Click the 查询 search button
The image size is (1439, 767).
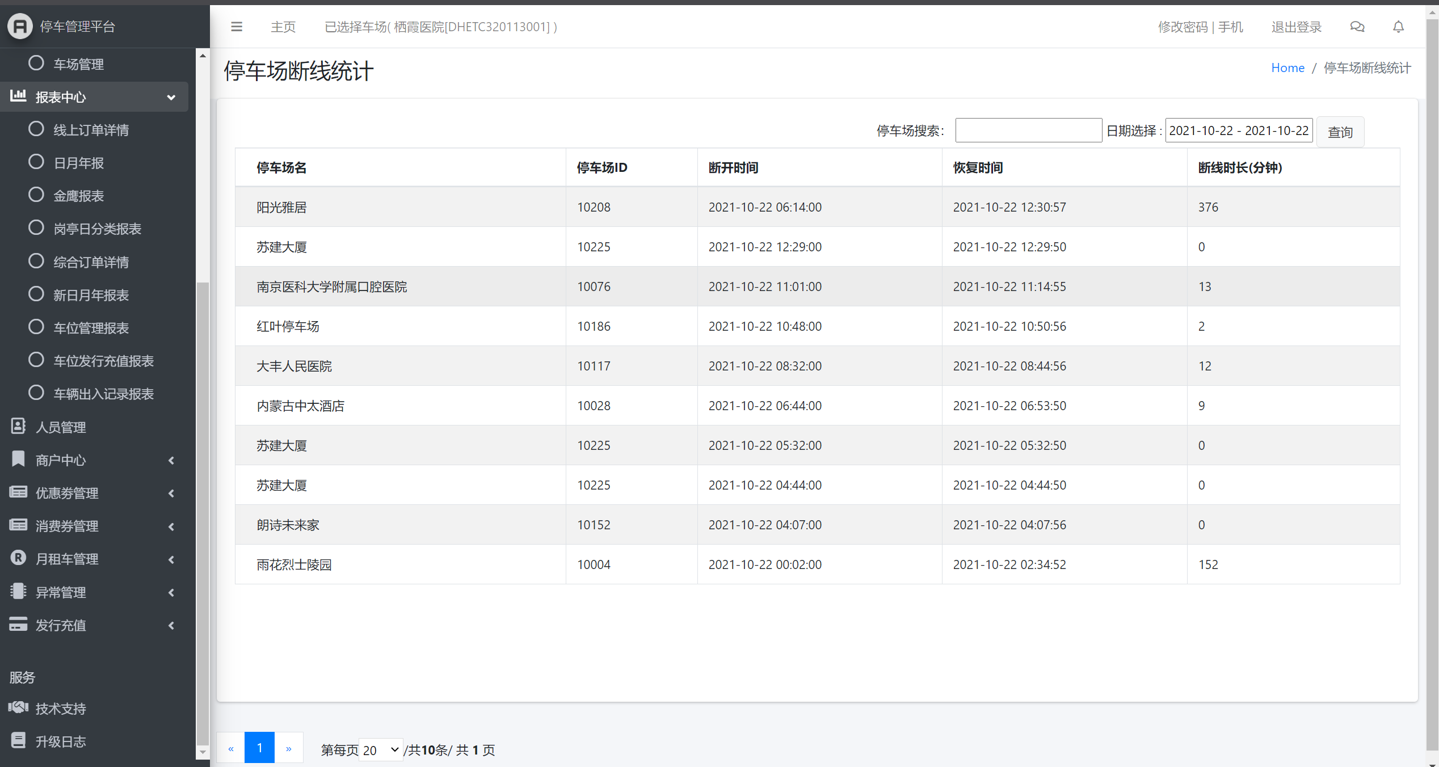(1340, 132)
